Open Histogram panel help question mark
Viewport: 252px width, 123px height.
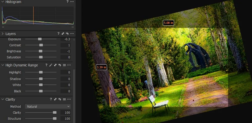coord(68,2)
